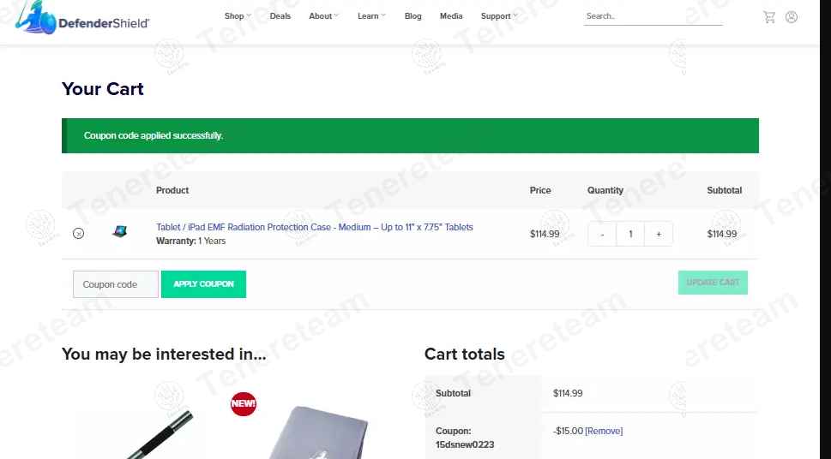Click the Search field in header
Viewport: 831px width, 459px height.
pyautogui.click(x=653, y=16)
